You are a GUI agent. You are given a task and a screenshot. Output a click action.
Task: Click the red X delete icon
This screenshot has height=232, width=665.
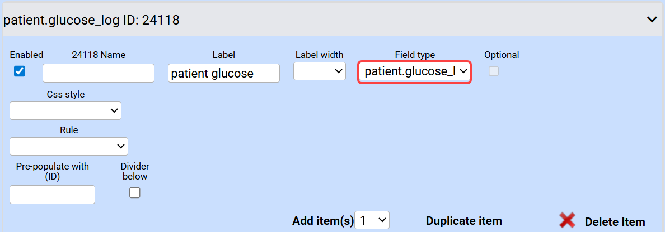567,221
